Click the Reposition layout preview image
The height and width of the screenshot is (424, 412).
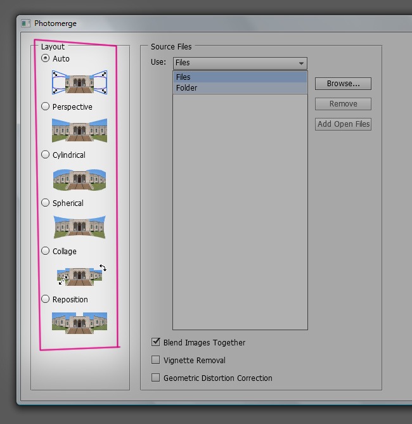click(79, 322)
